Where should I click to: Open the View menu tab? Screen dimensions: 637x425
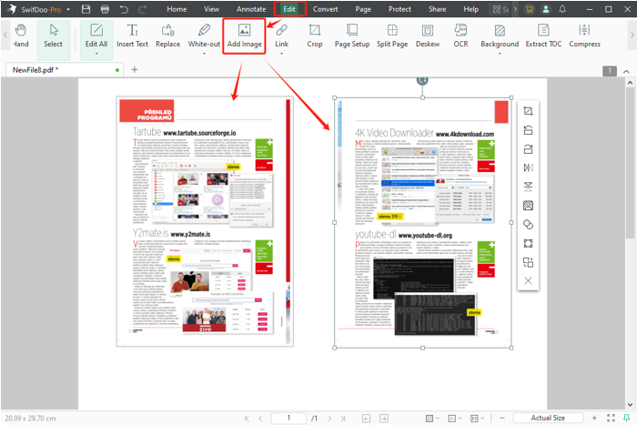tap(211, 9)
